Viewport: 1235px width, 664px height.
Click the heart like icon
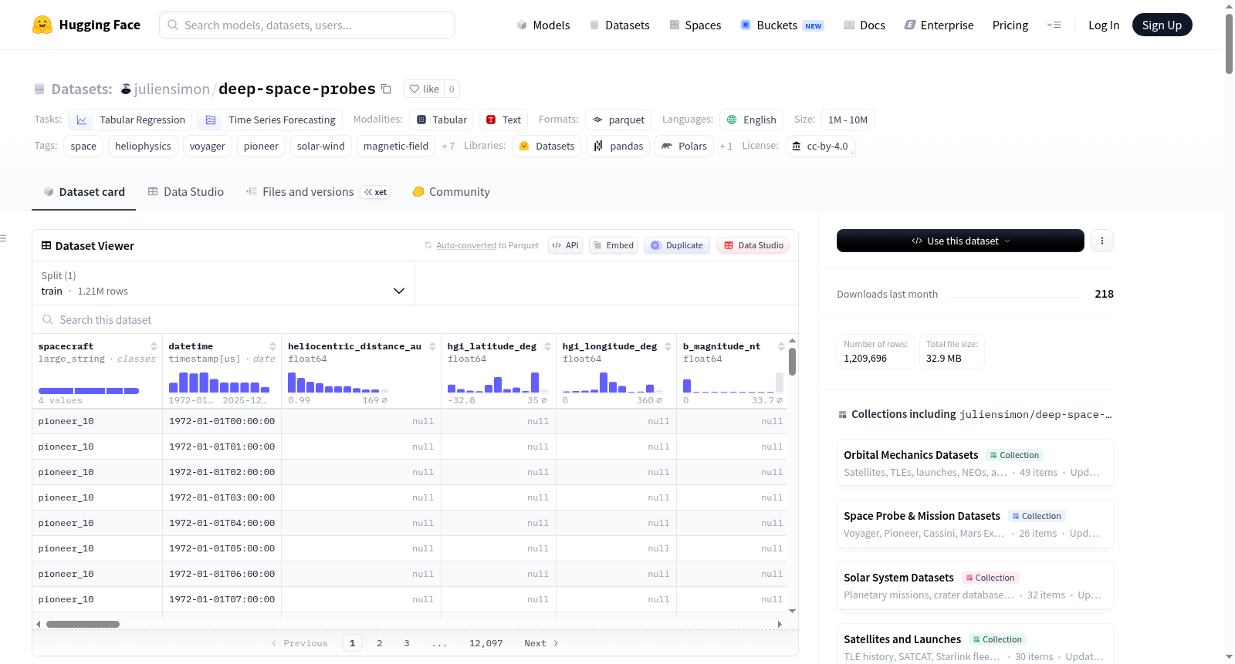tap(414, 89)
